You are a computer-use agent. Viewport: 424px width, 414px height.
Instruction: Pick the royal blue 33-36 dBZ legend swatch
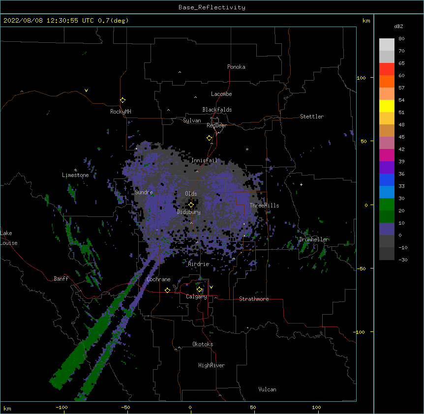(x=387, y=180)
